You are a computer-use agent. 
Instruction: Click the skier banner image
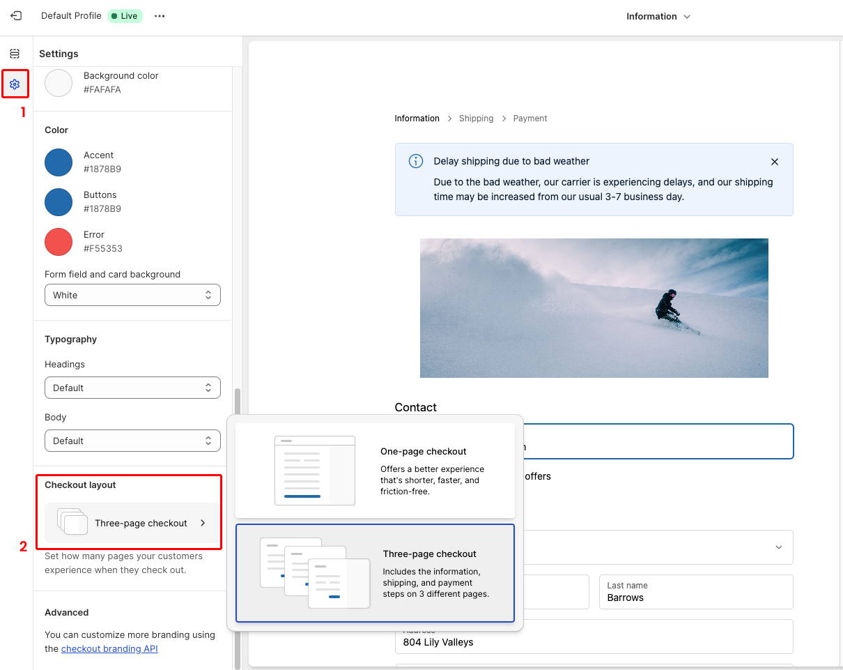[x=594, y=308]
